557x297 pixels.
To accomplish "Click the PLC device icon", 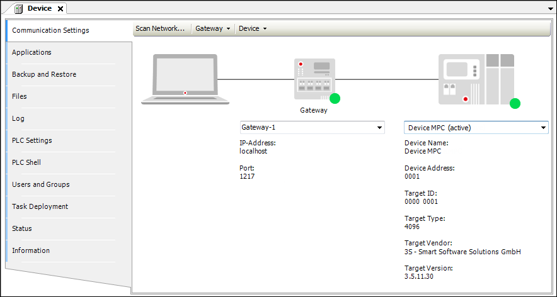I will click(x=476, y=79).
